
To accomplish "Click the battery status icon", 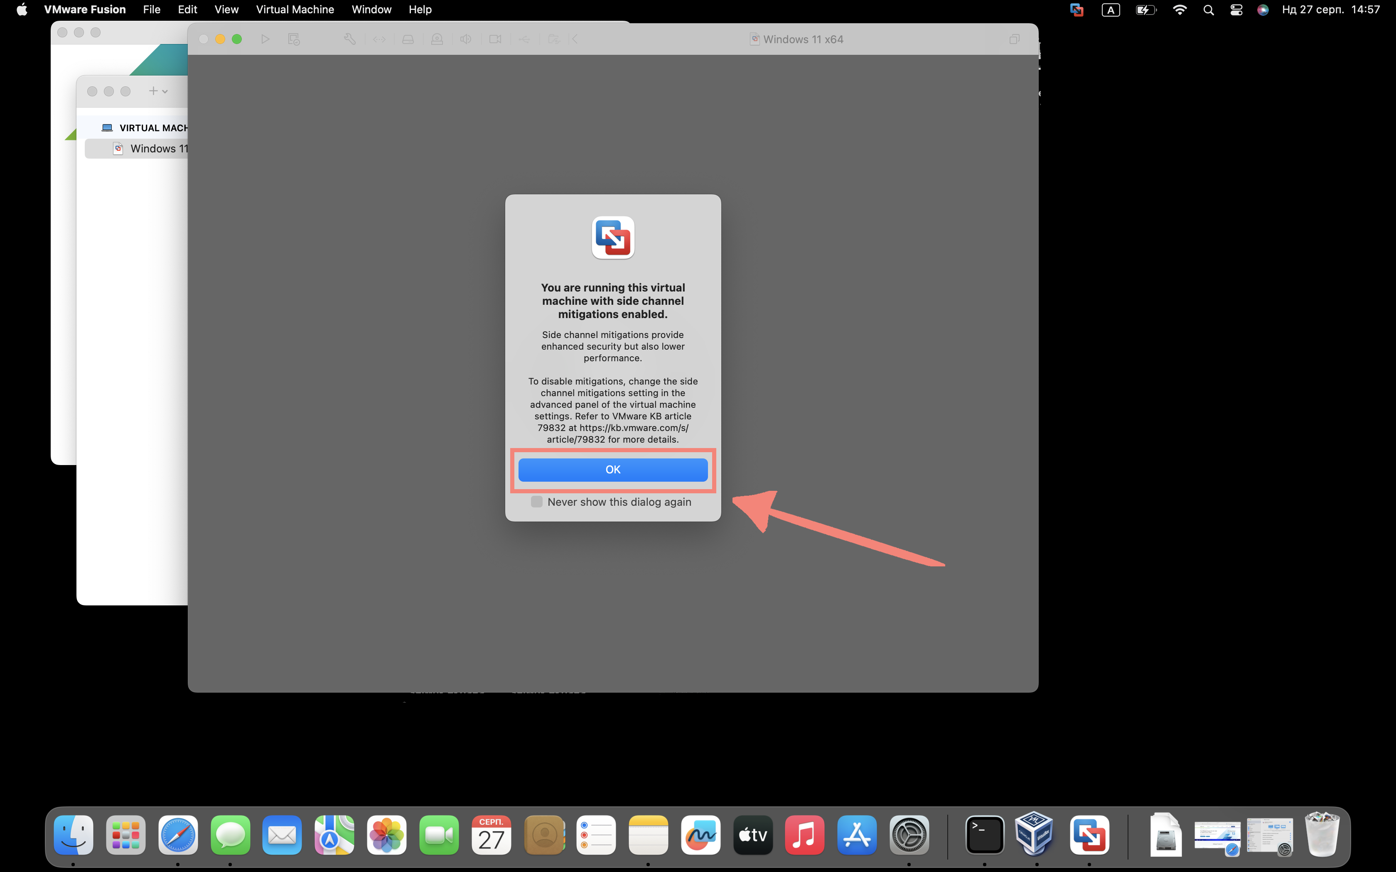I will 1145,9.
